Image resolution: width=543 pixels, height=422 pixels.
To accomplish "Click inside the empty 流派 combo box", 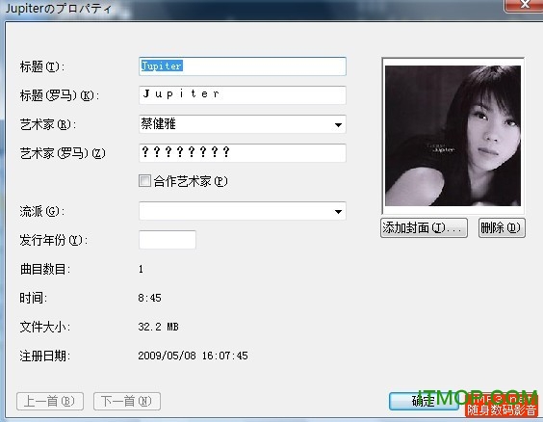I will click(236, 211).
